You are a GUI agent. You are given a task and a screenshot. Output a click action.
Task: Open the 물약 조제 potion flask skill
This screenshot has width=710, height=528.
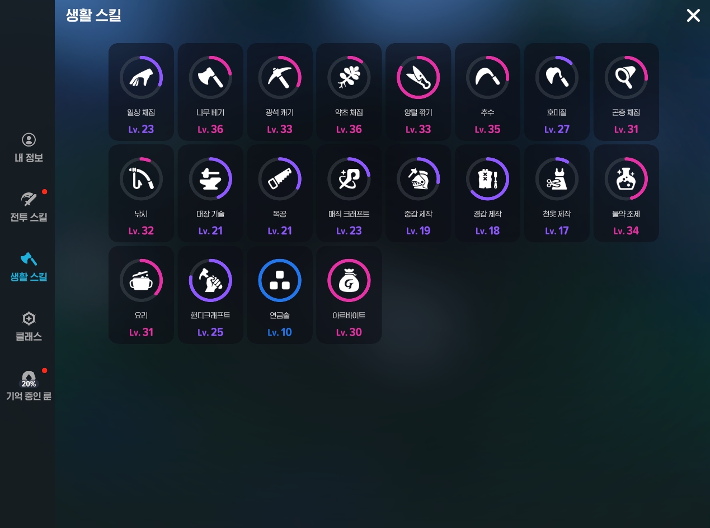point(626,179)
